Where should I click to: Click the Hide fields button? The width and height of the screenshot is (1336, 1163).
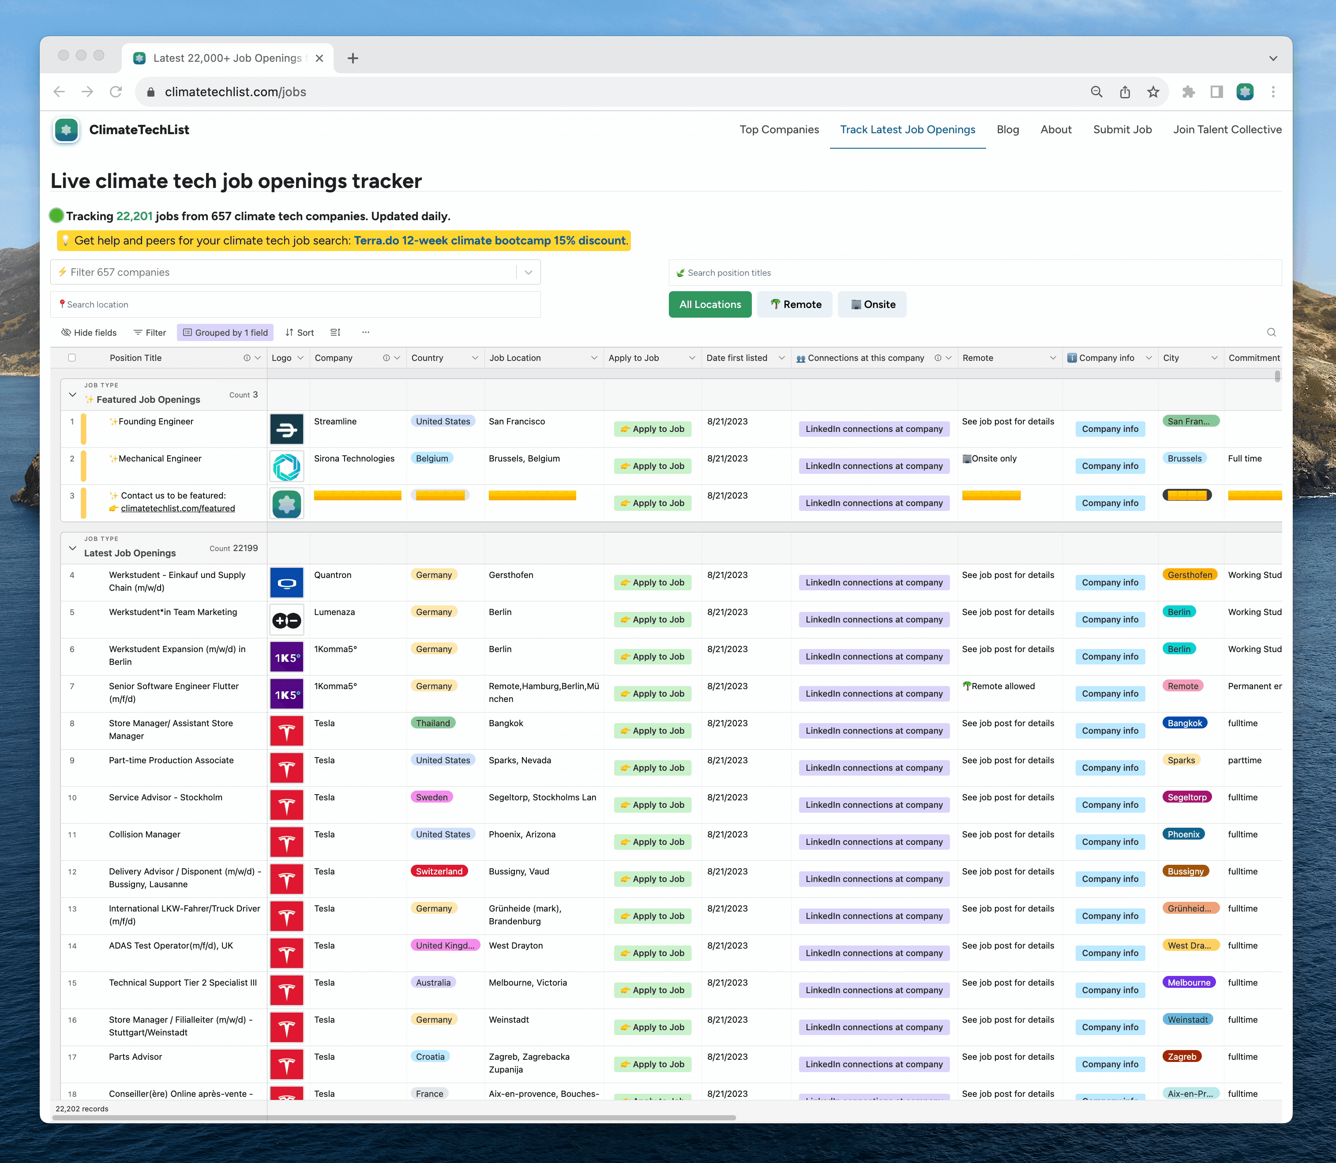pyautogui.click(x=89, y=332)
